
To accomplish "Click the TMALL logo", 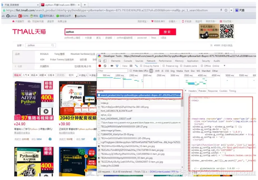I will [29, 32].
